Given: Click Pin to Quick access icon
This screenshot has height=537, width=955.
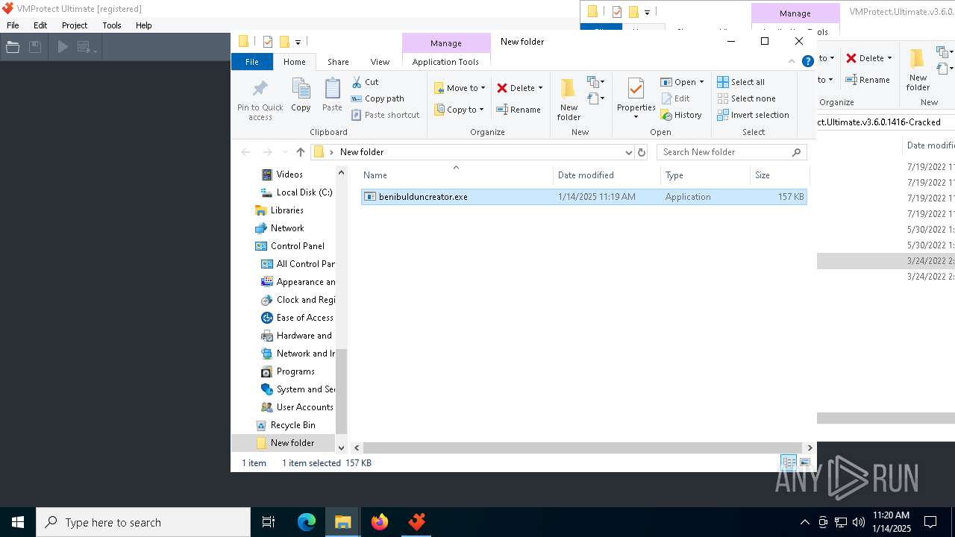Looking at the screenshot, I should 260,90.
